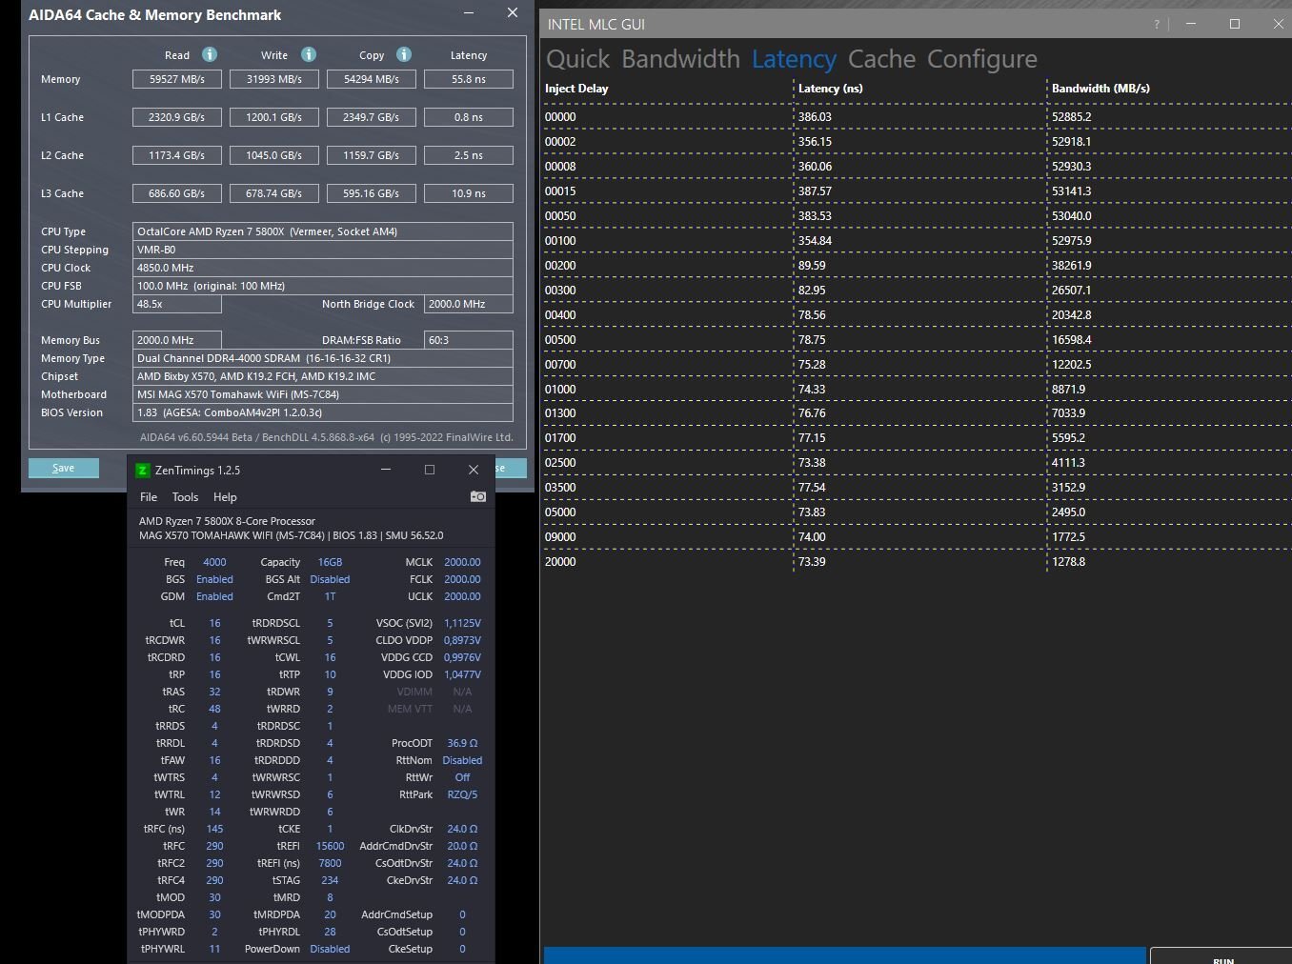Click the Motherboard MSI MAG X570 Tomahawk field
Viewport: 1292px width, 964px height.
click(323, 394)
